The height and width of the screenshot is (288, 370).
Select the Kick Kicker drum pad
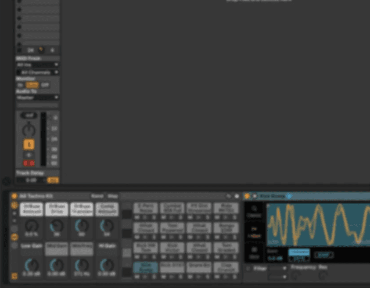point(172,248)
